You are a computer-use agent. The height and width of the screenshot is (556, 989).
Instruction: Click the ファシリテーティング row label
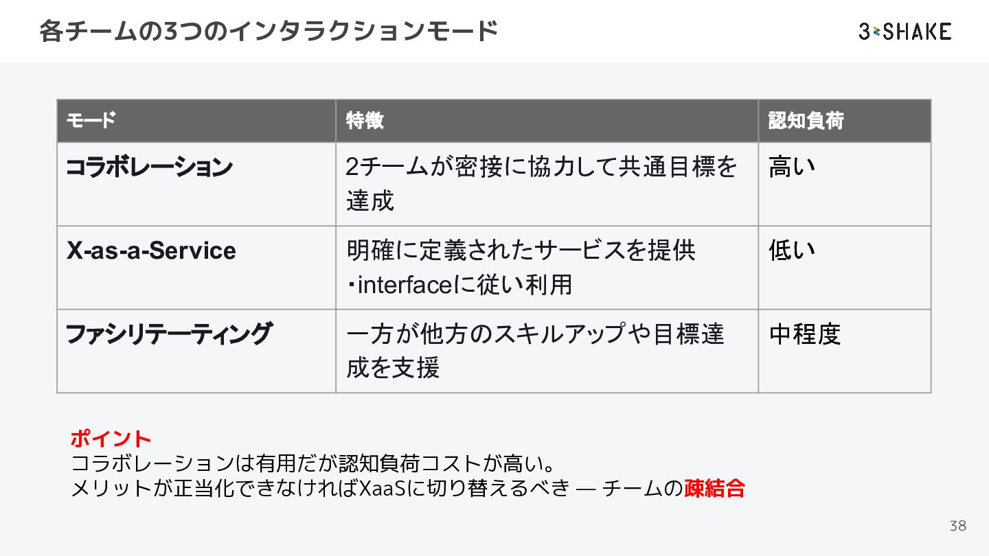click(169, 334)
